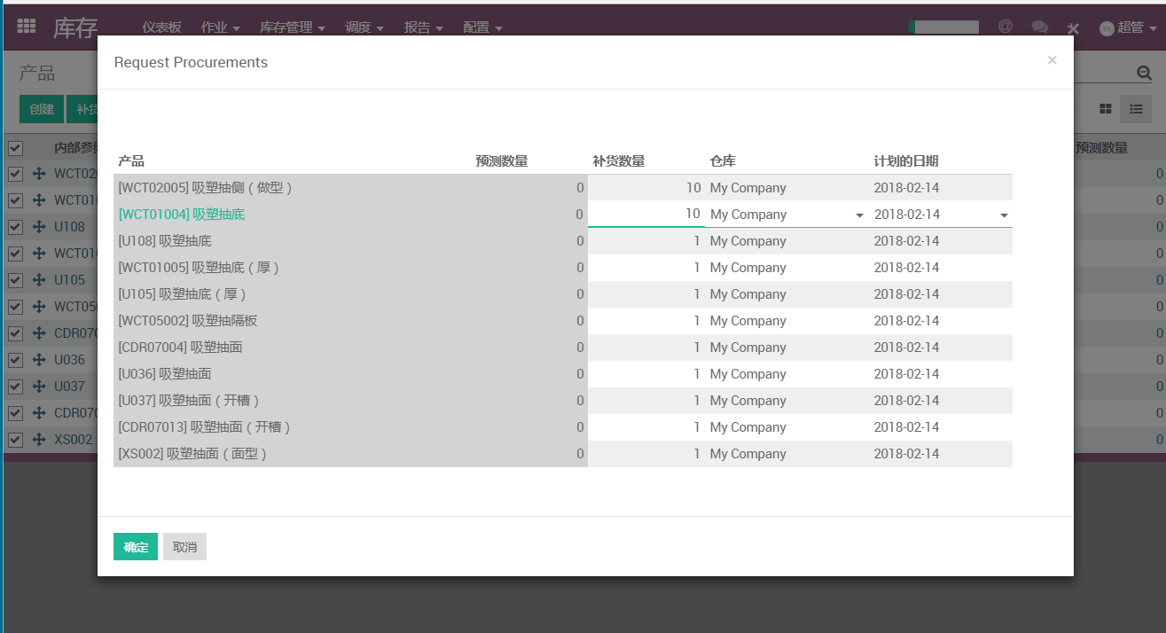Open planned date dropdown for WCT01004
Viewport: 1166px width, 633px height.
[x=1004, y=215]
